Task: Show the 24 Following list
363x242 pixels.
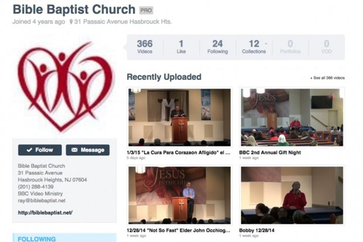Action: point(217,47)
